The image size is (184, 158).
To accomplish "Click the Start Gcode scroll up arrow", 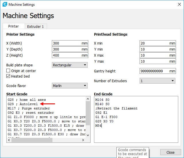I will [x=88, y=99].
